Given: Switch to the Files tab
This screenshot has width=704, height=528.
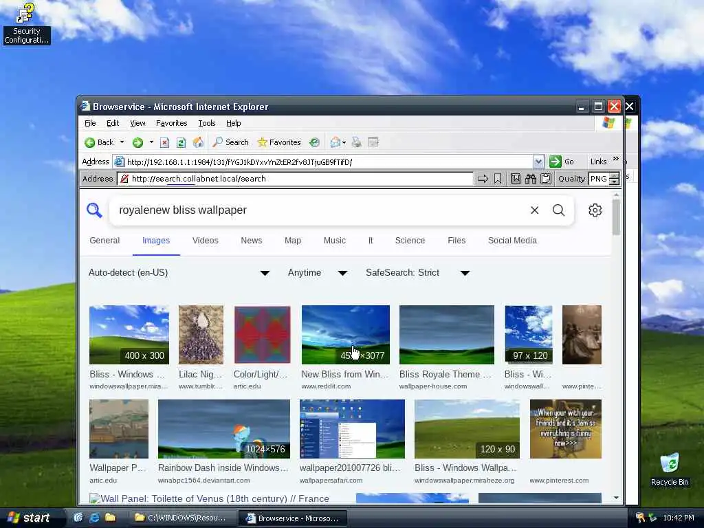Looking at the screenshot, I should (456, 240).
